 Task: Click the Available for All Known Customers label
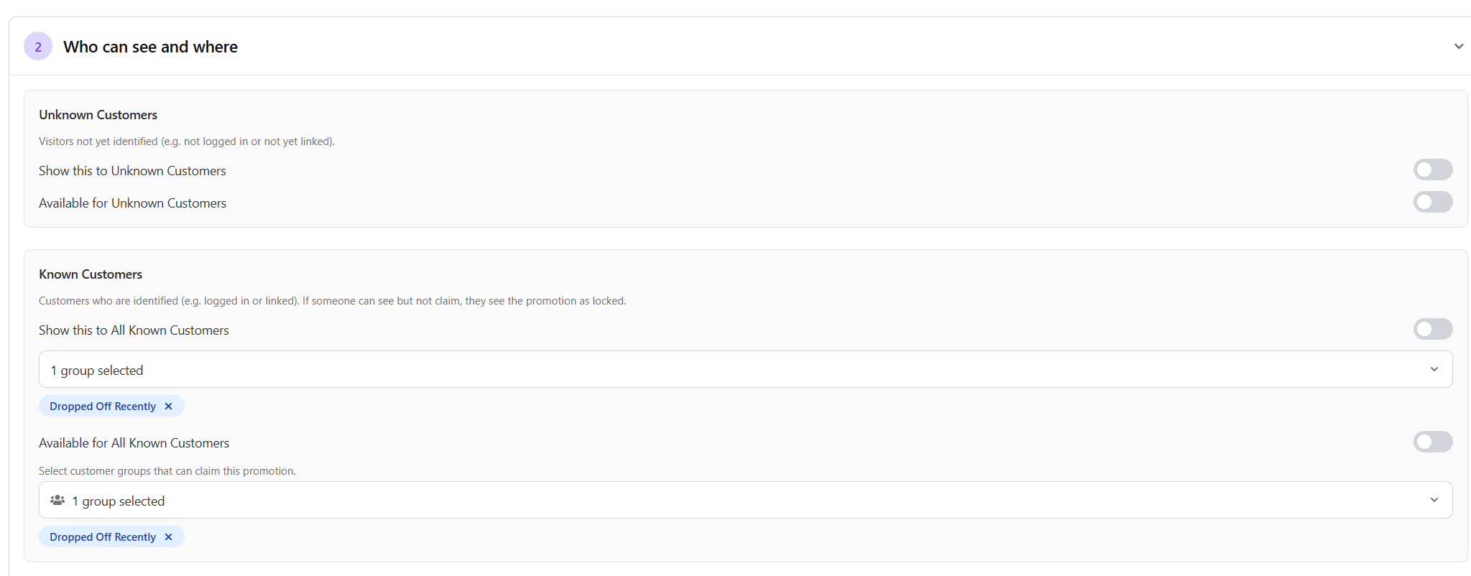(x=134, y=443)
